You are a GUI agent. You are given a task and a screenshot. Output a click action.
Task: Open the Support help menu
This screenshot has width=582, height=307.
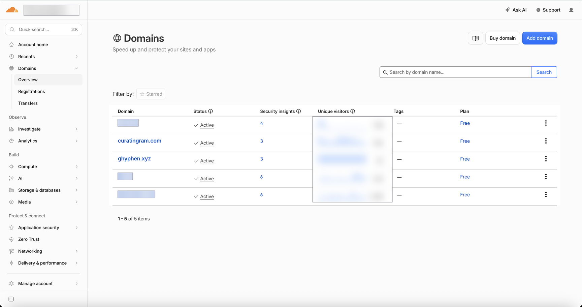tap(548, 10)
